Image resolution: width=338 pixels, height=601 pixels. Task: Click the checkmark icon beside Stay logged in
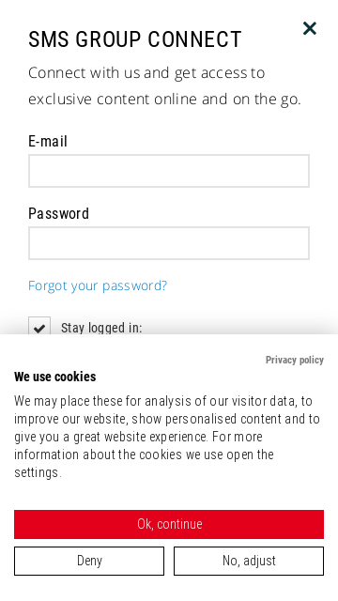coord(39,328)
